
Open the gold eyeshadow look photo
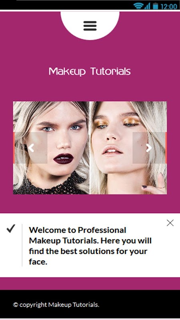click(128, 148)
